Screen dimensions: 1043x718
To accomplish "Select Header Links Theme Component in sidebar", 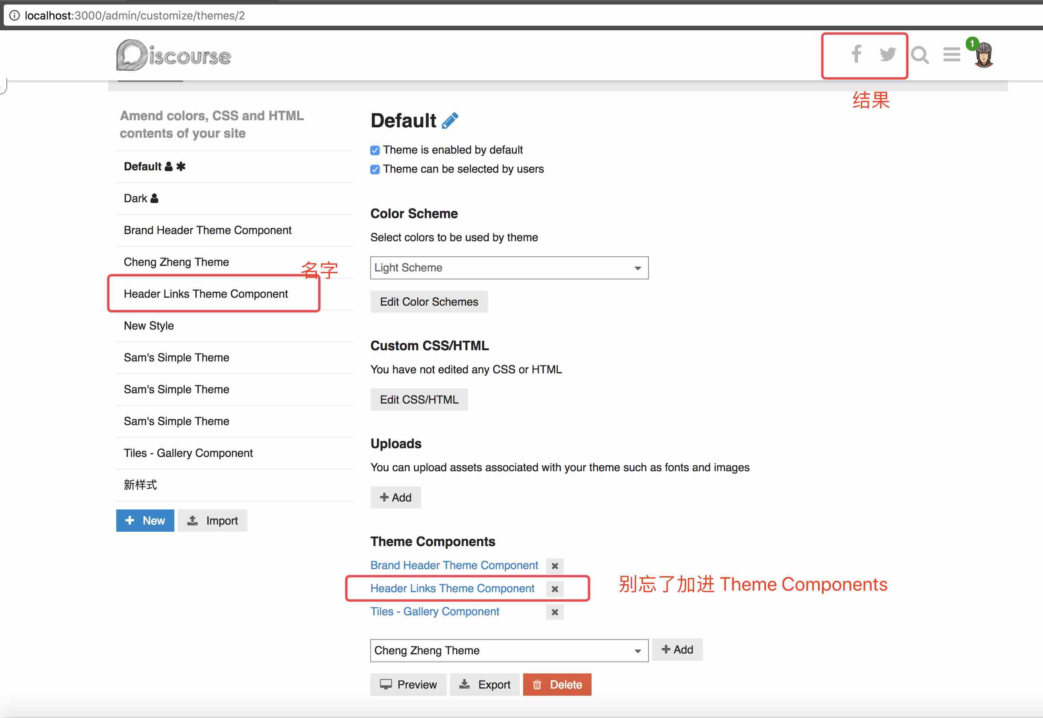I will point(206,294).
